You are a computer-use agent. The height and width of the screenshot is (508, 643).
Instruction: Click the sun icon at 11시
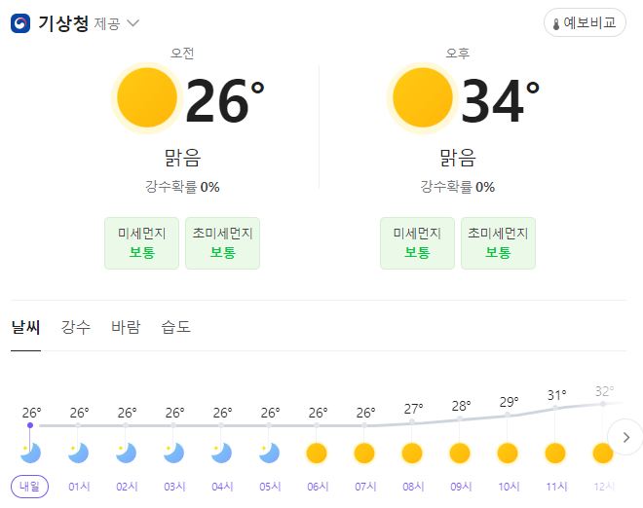point(555,454)
